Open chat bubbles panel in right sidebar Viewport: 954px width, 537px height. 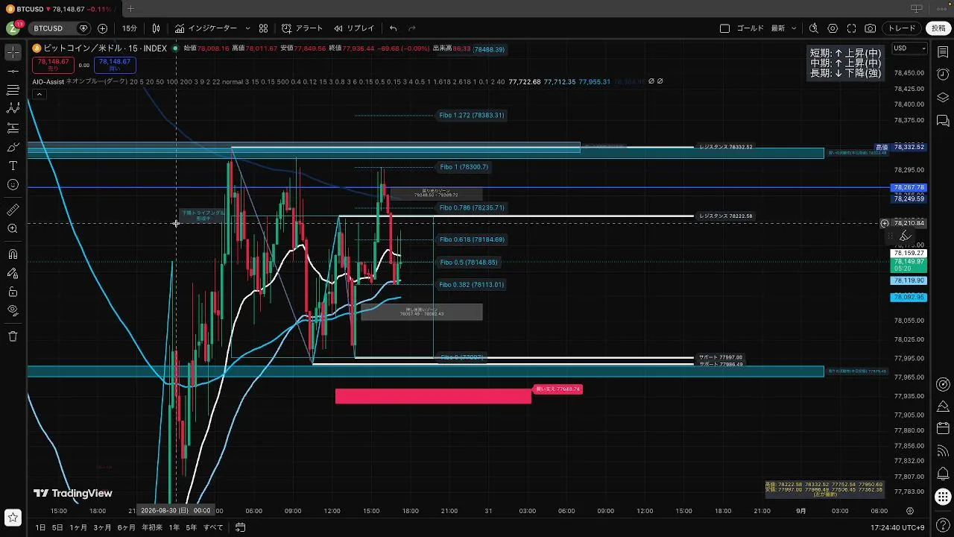pos(943,121)
